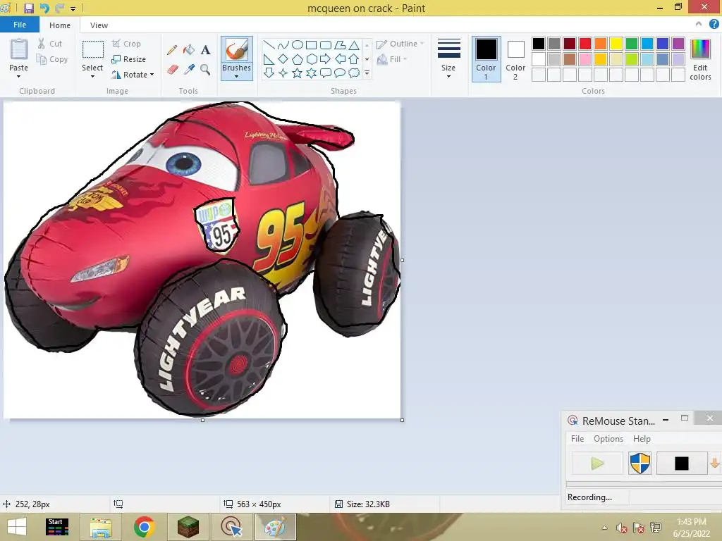The width and height of the screenshot is (722, 541).
Task: Expand the Rotate dropdown
Action: [152, 75]
